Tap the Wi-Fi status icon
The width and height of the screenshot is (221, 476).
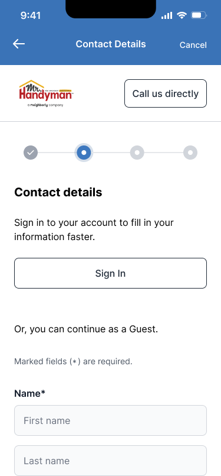coord(182,15)
